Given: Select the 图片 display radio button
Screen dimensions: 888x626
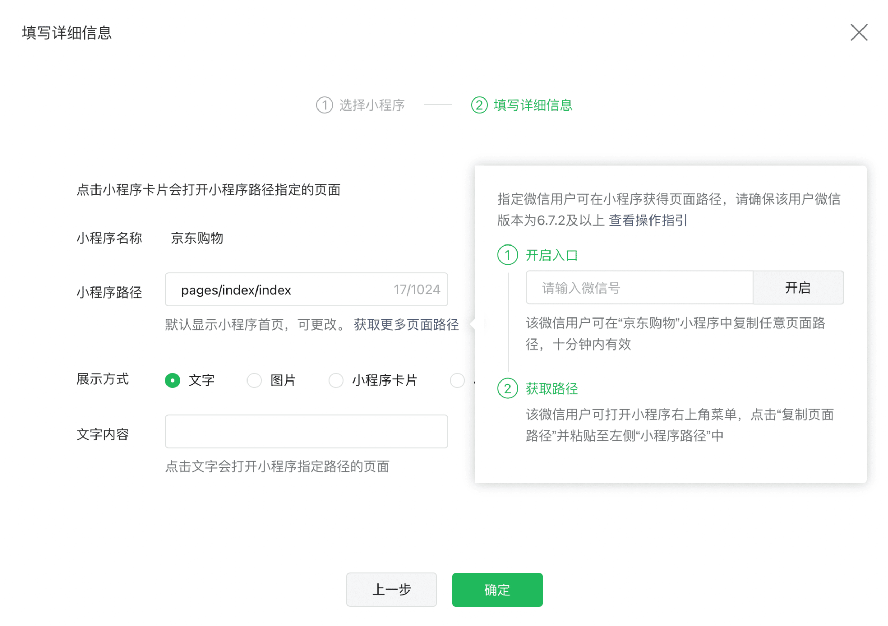Looking at the screenshot, I should tap(254, 380).
